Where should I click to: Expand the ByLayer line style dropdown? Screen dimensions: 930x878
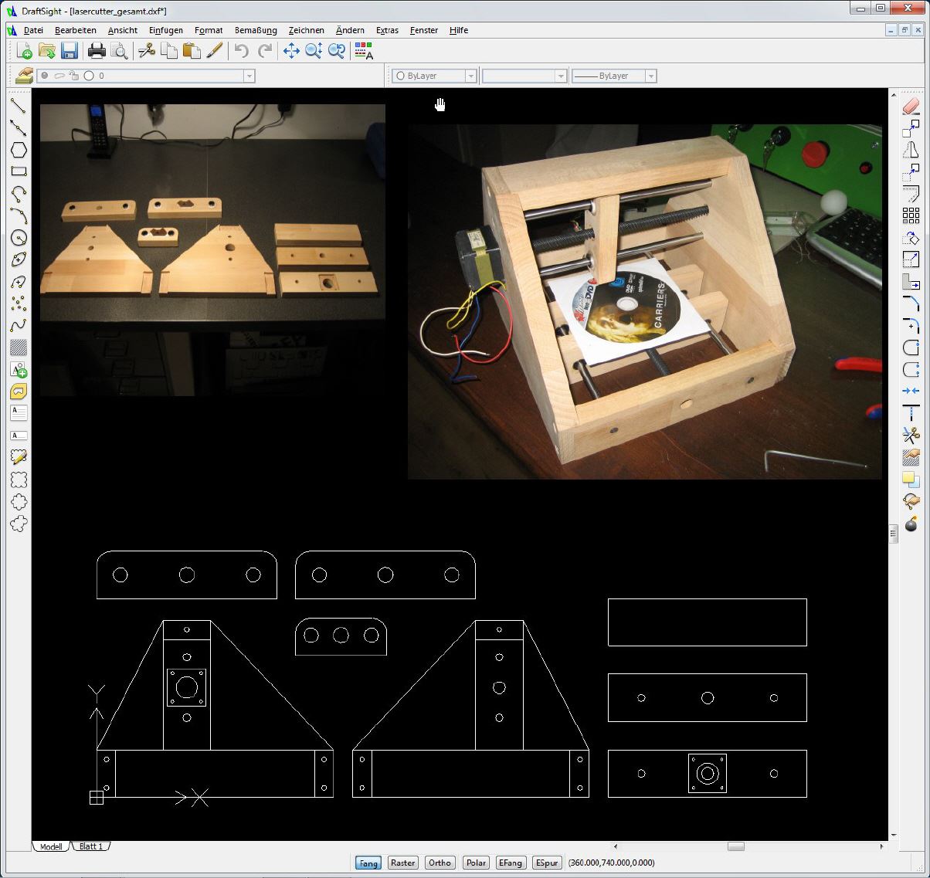click(x=650, y=76)
